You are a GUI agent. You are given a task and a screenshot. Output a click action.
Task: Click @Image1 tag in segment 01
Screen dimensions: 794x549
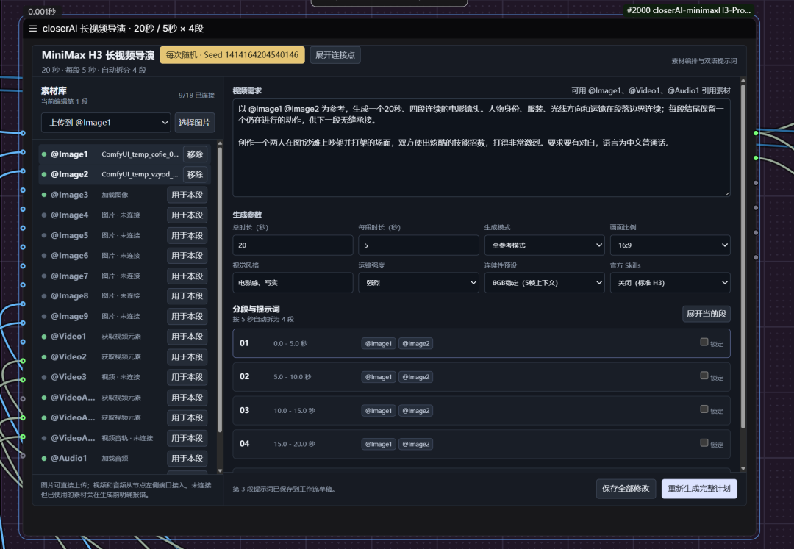(379, 343)
